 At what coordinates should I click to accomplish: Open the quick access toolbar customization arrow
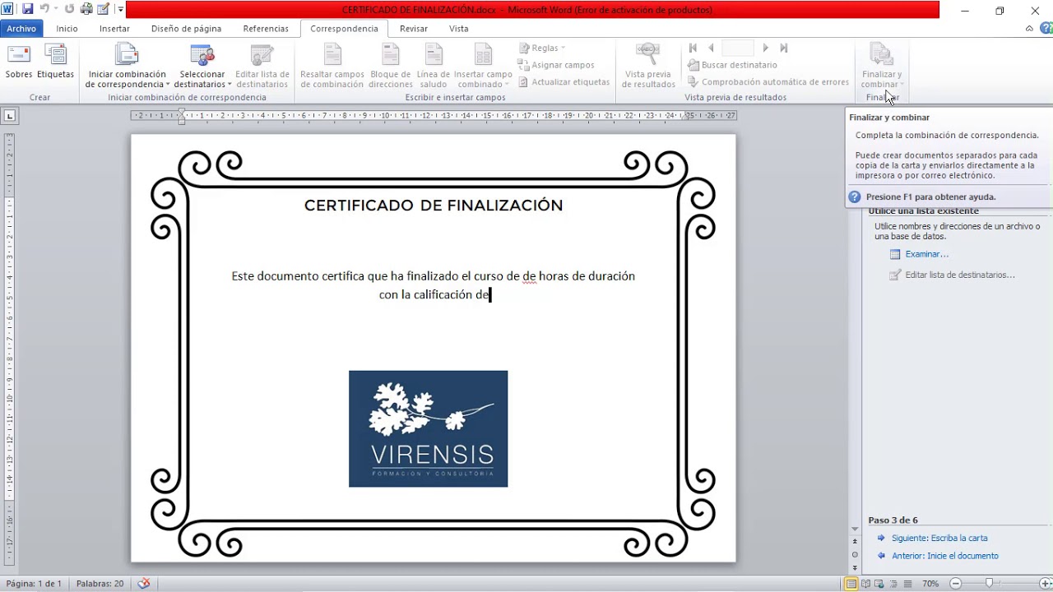click(121, 10)
